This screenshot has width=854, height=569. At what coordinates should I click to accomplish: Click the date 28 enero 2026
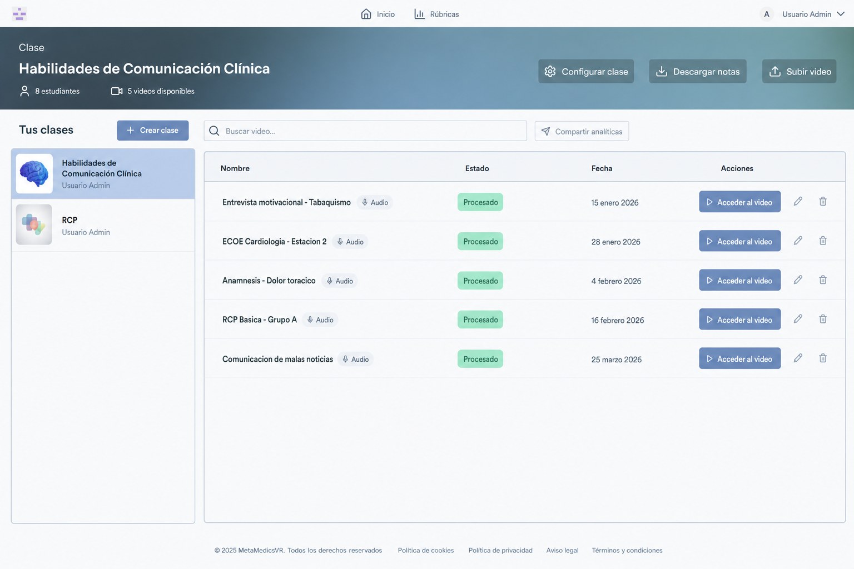(615, 242)
